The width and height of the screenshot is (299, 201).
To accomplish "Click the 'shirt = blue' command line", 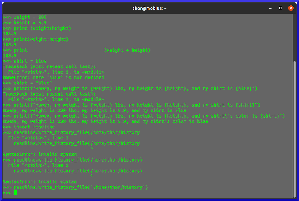I will [x=30, y=61].
